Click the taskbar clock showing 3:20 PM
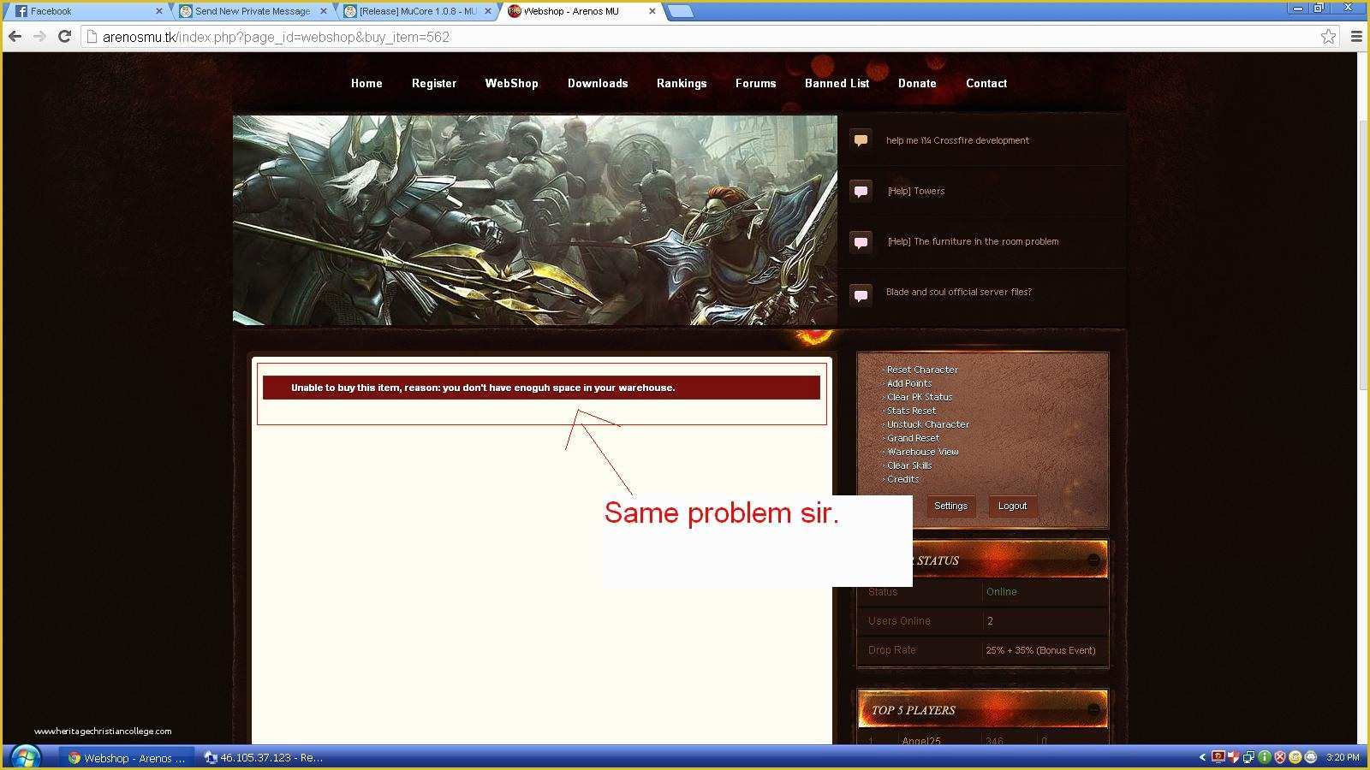1370x770 pixels. click(1342, 757)
